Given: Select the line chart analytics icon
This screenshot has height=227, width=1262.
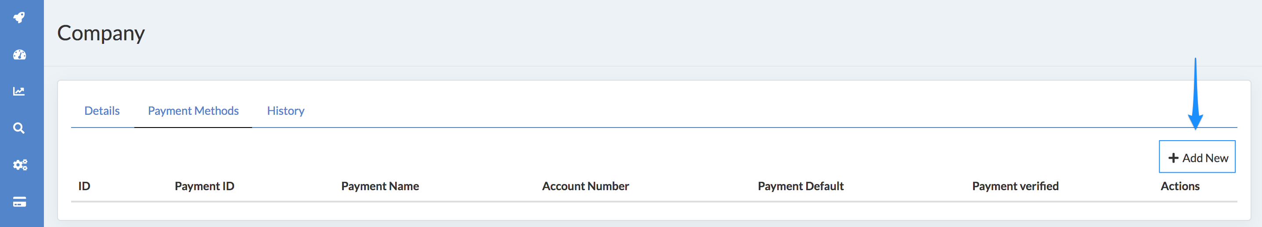Looking at the screenshot, I should (19, 92).
